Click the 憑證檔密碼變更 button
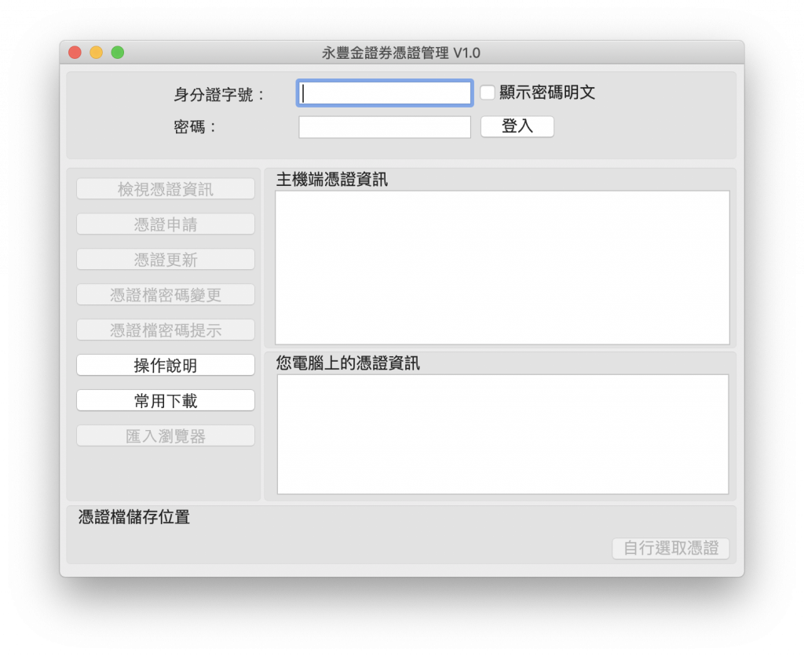 tap(166, 295)
